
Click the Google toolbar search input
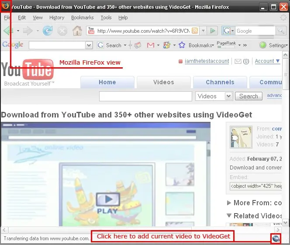57,45
